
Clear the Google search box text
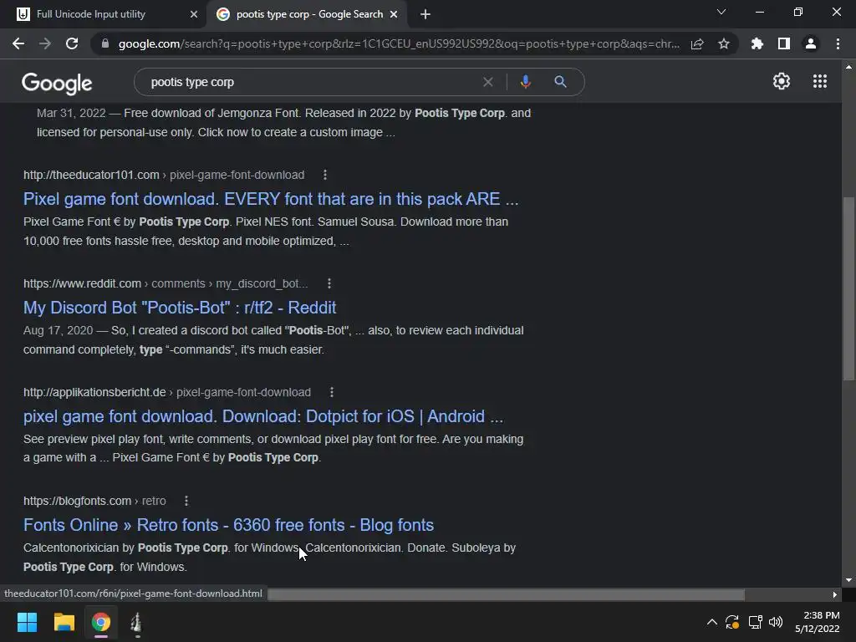click(x=488, y=82)
